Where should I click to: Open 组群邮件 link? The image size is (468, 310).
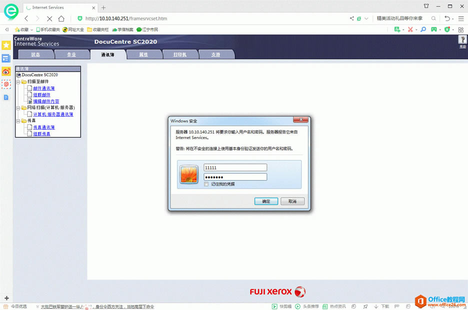(x=42, y=95)
